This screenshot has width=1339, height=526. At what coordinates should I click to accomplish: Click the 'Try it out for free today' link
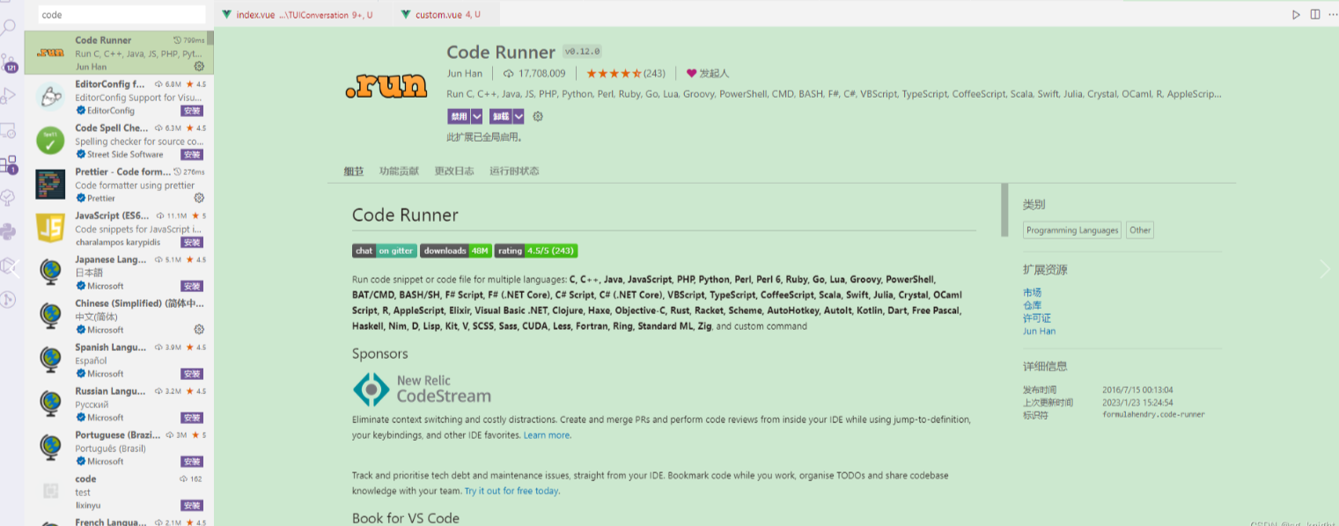coord(511,491)
